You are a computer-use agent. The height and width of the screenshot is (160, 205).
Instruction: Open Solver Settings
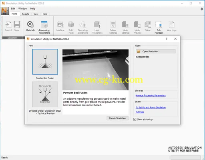click(113, 27)
